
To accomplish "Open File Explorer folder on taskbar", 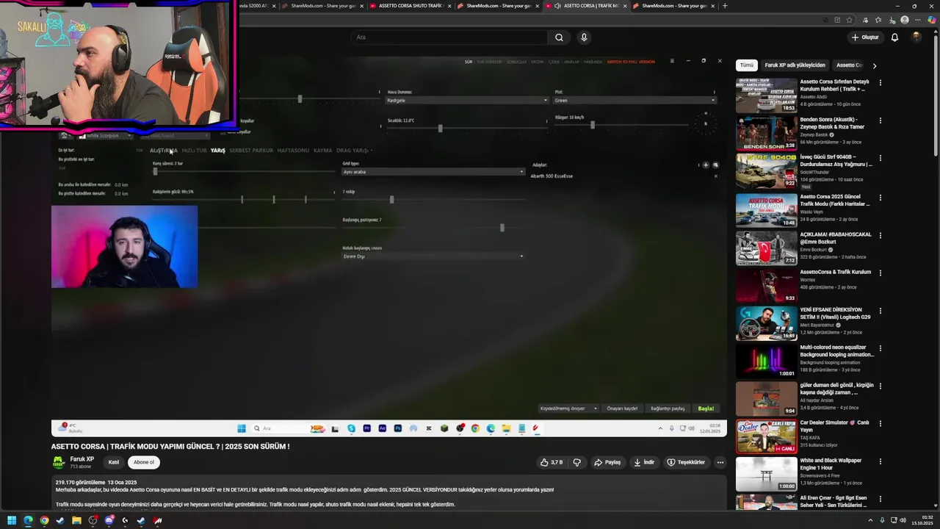I will click(x=76, y=520).
